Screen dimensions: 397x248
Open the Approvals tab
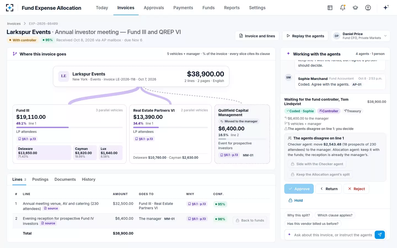coord(154,8)
